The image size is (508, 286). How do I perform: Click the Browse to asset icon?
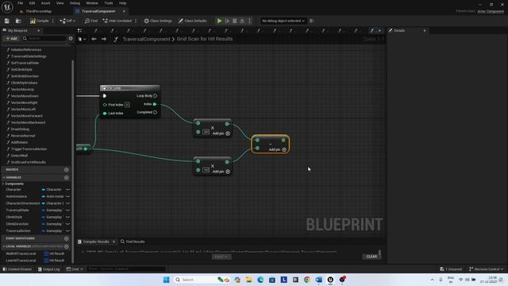pyautogui.click(x=18, y=21)
